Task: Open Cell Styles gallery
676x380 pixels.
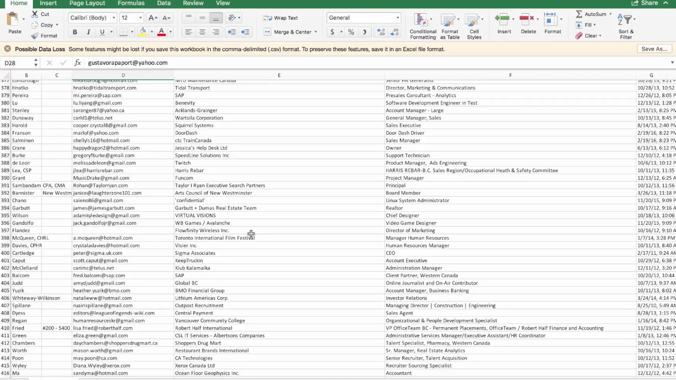Action: point(474,26)
